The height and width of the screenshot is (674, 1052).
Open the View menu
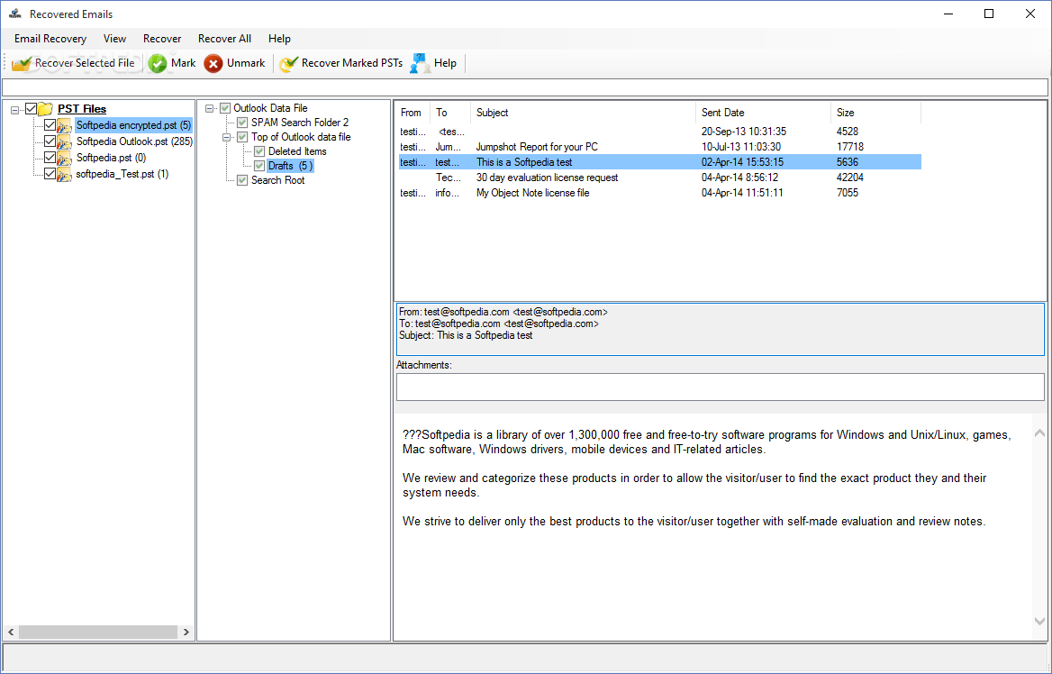(x=114, y=39)
